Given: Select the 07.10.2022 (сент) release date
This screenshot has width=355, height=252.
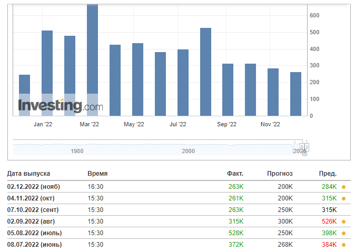Looking at the screenshot, I should pyautogui.click(x=33, y=210).
